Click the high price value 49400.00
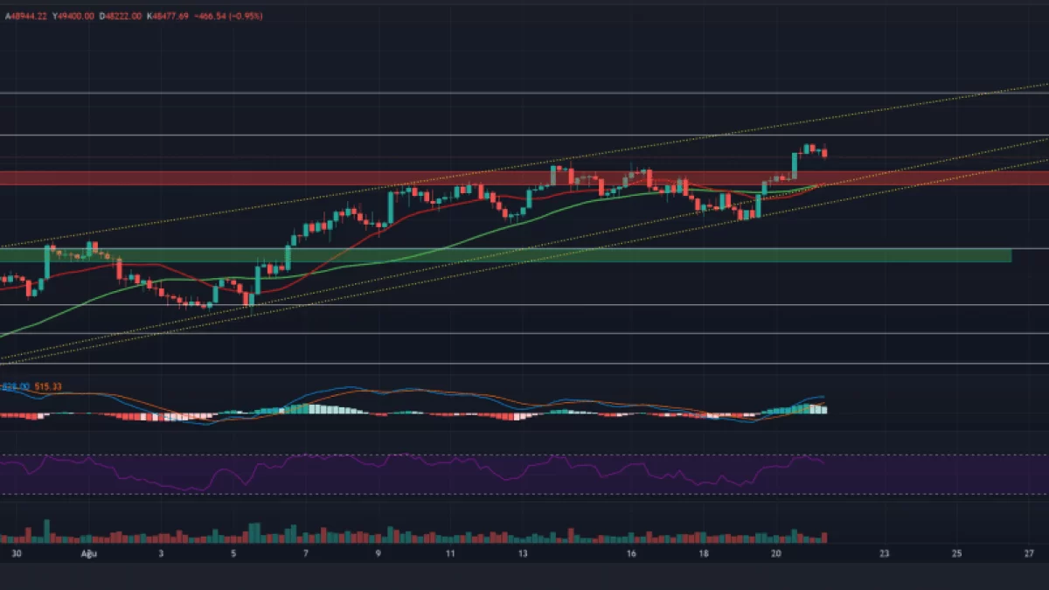 tap(75, 16)
